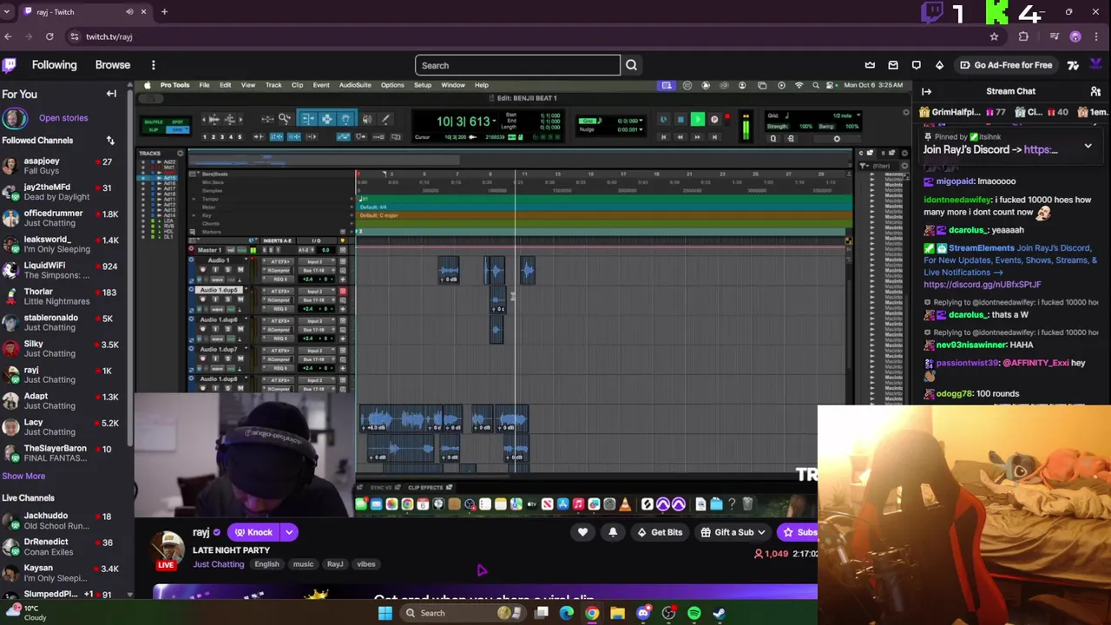Open the dropdown arrow beside Knock
This screenshot has width=1111, height=625.
(289, 532)
